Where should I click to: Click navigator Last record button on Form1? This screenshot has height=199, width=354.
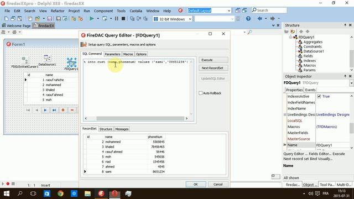click(54, 110)
